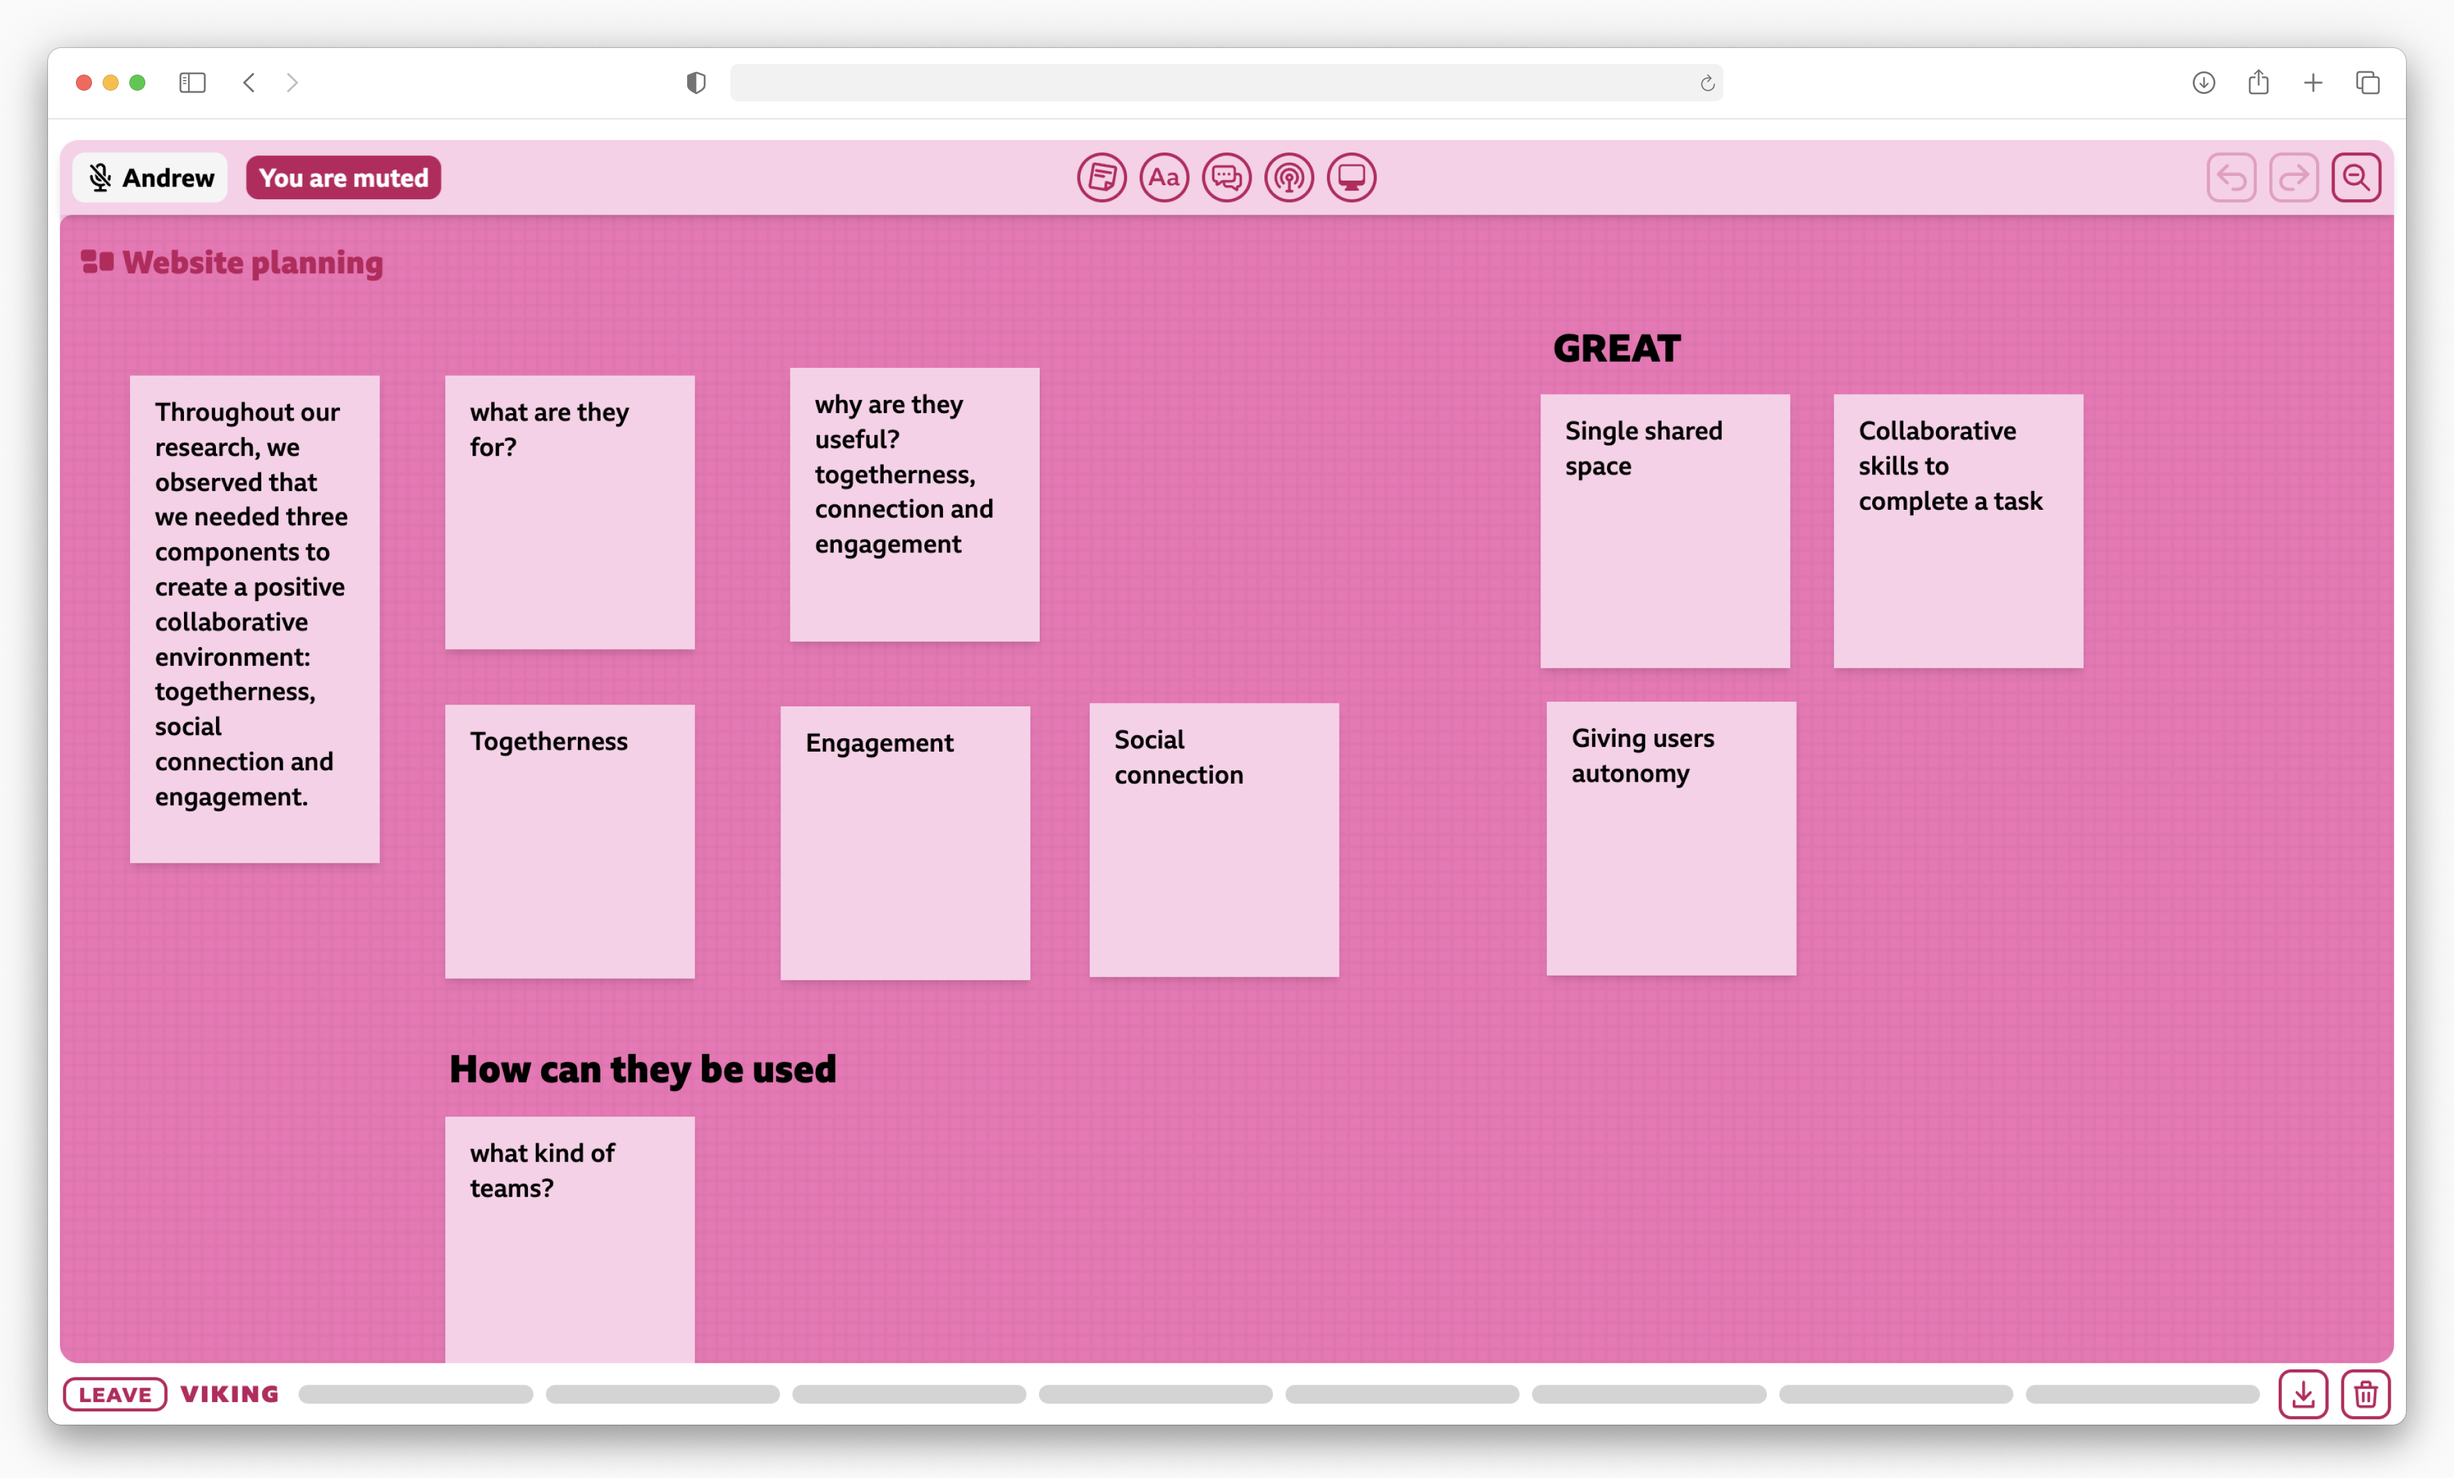The height and width of the screenshot is (1478, 2454).
Task: Click the download icon in the bottom bar
Action: (x=2303, y=1394)
